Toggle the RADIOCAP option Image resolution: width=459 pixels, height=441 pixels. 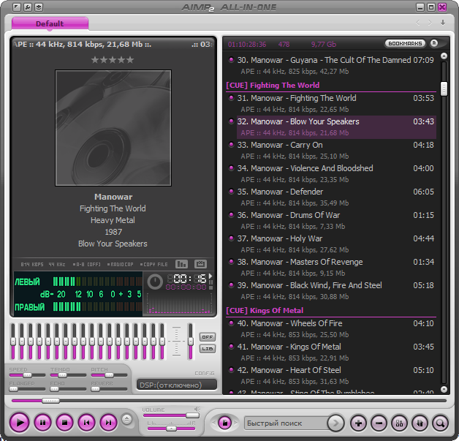click(x=120, y=265)
